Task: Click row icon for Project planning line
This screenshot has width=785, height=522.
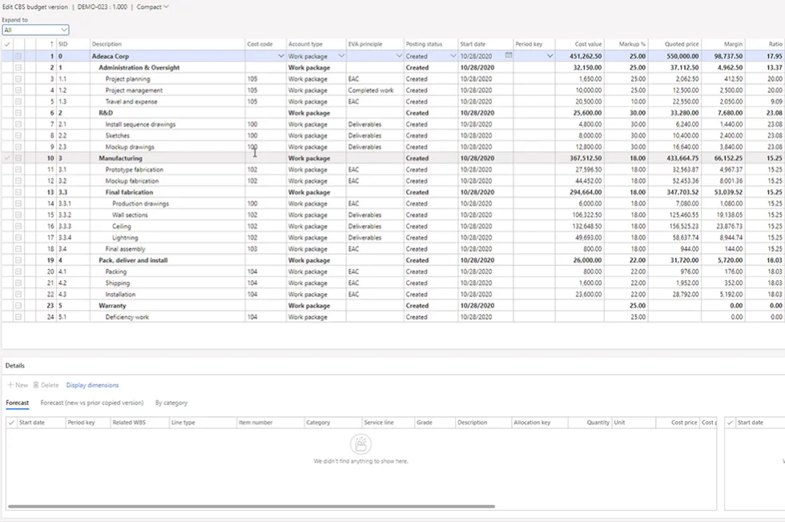Action: click(18, 79)
